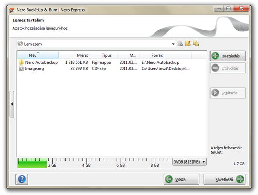258x195 pixels.
Task: Click the 1.7 GB total used value
Action: pyautogui.click(x=239, y=164)
